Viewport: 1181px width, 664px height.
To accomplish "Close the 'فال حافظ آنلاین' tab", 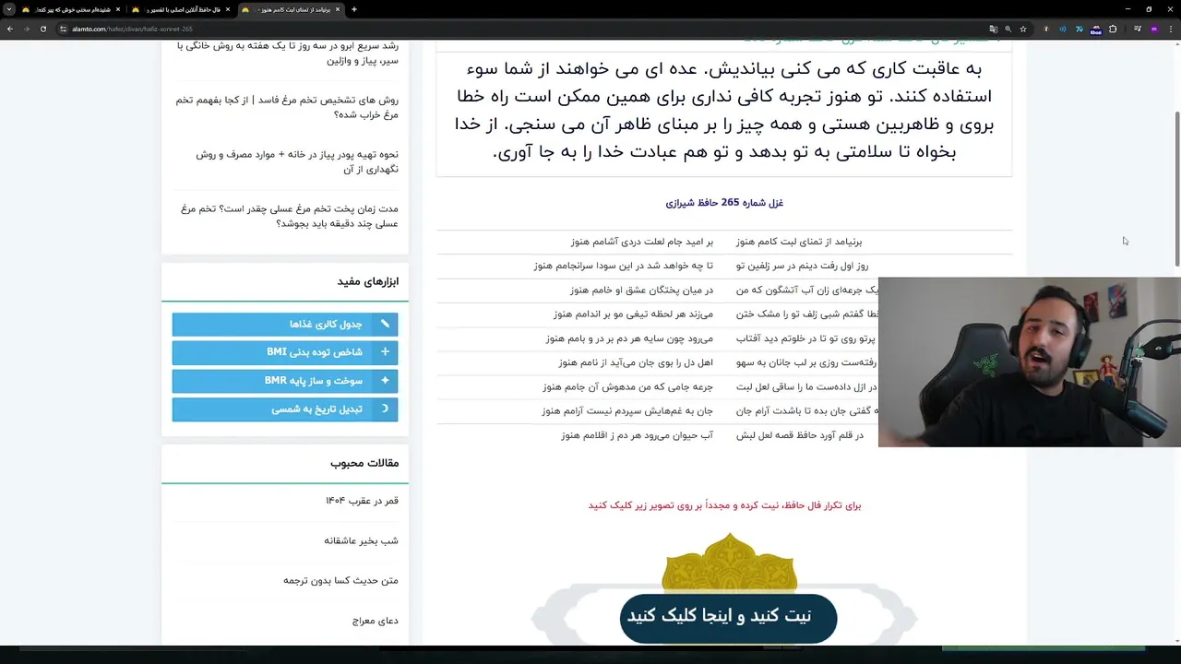I will pos(228,9).
